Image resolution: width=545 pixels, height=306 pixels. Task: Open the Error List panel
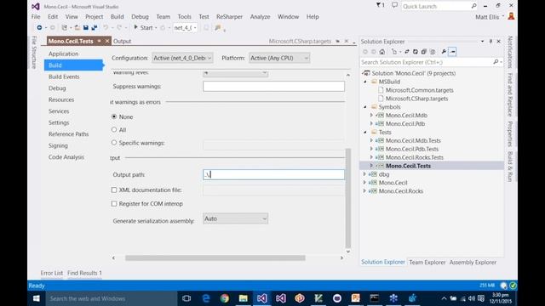tap(52, 273)
